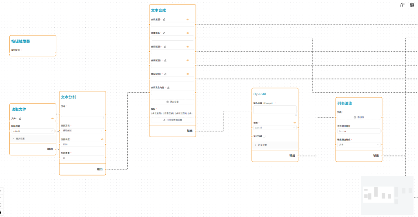Click the edit pencil beside 会议主题
The height and width of the screenshot is (217, 418).
[164, 19]
